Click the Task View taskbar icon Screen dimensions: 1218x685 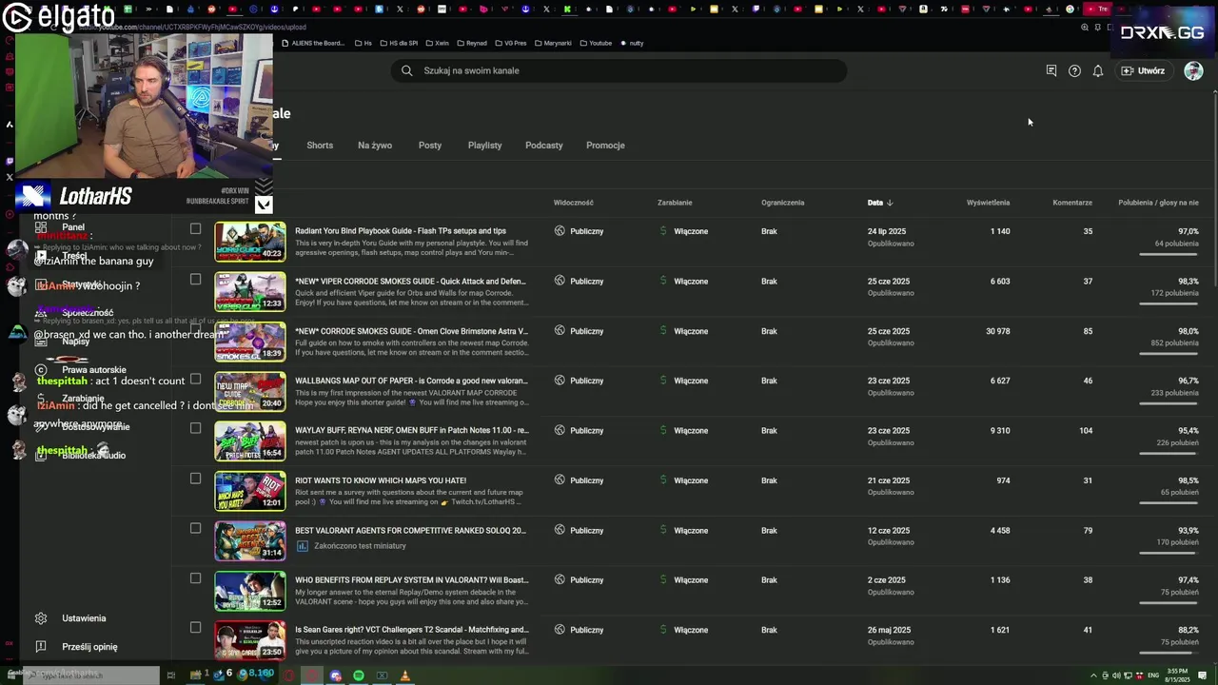tap(171, 675)
